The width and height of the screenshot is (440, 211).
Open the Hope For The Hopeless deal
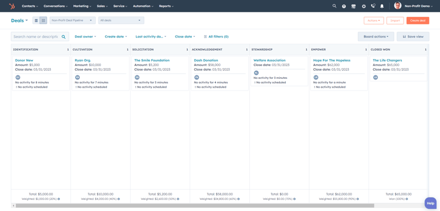coord(331,60)
